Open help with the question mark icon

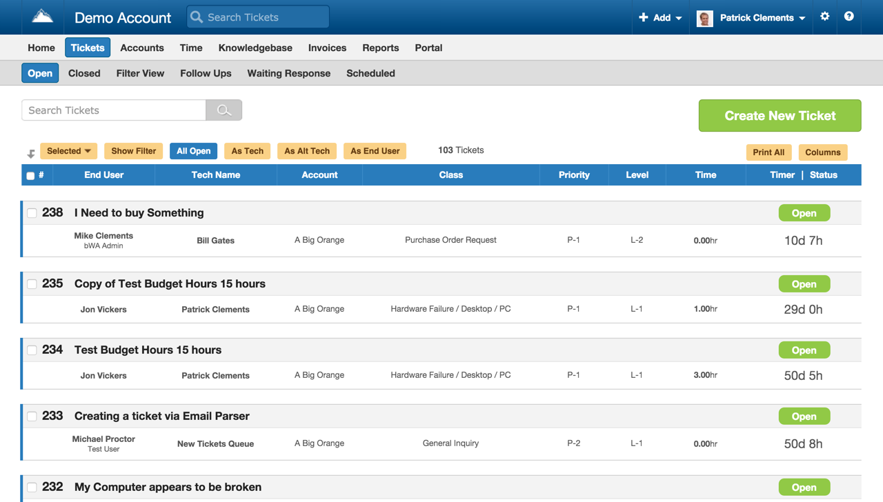coord(849,17)
